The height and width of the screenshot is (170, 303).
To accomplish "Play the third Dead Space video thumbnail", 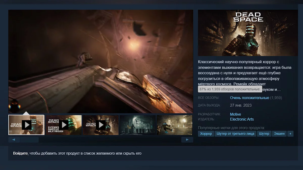I will [x=101, y=125].
